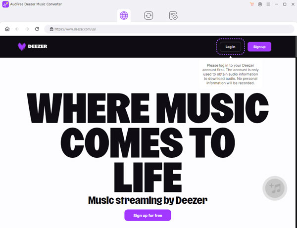Minimize the AudFree window
The image size is (297, 228).
pos(277,4)
